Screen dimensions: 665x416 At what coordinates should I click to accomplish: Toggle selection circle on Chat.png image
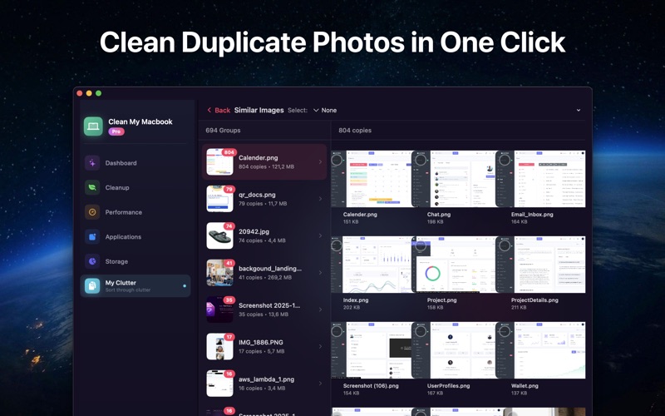tap(421, 160)
